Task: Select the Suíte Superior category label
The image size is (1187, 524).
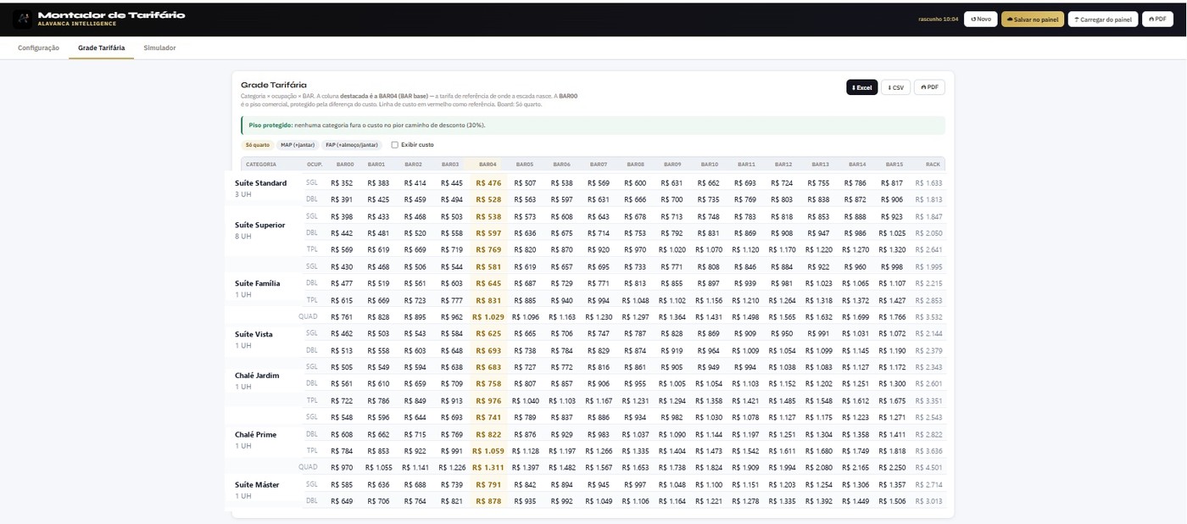Action: (260, 225)
